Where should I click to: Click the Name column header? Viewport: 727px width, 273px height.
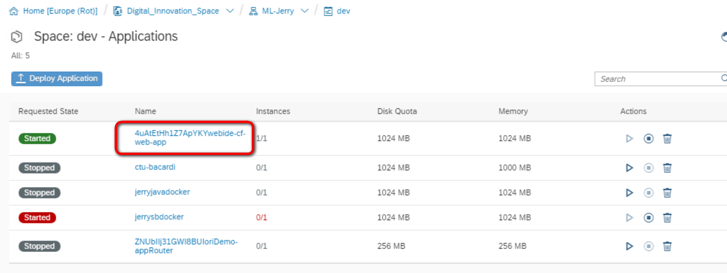click(x=145, y=111)
